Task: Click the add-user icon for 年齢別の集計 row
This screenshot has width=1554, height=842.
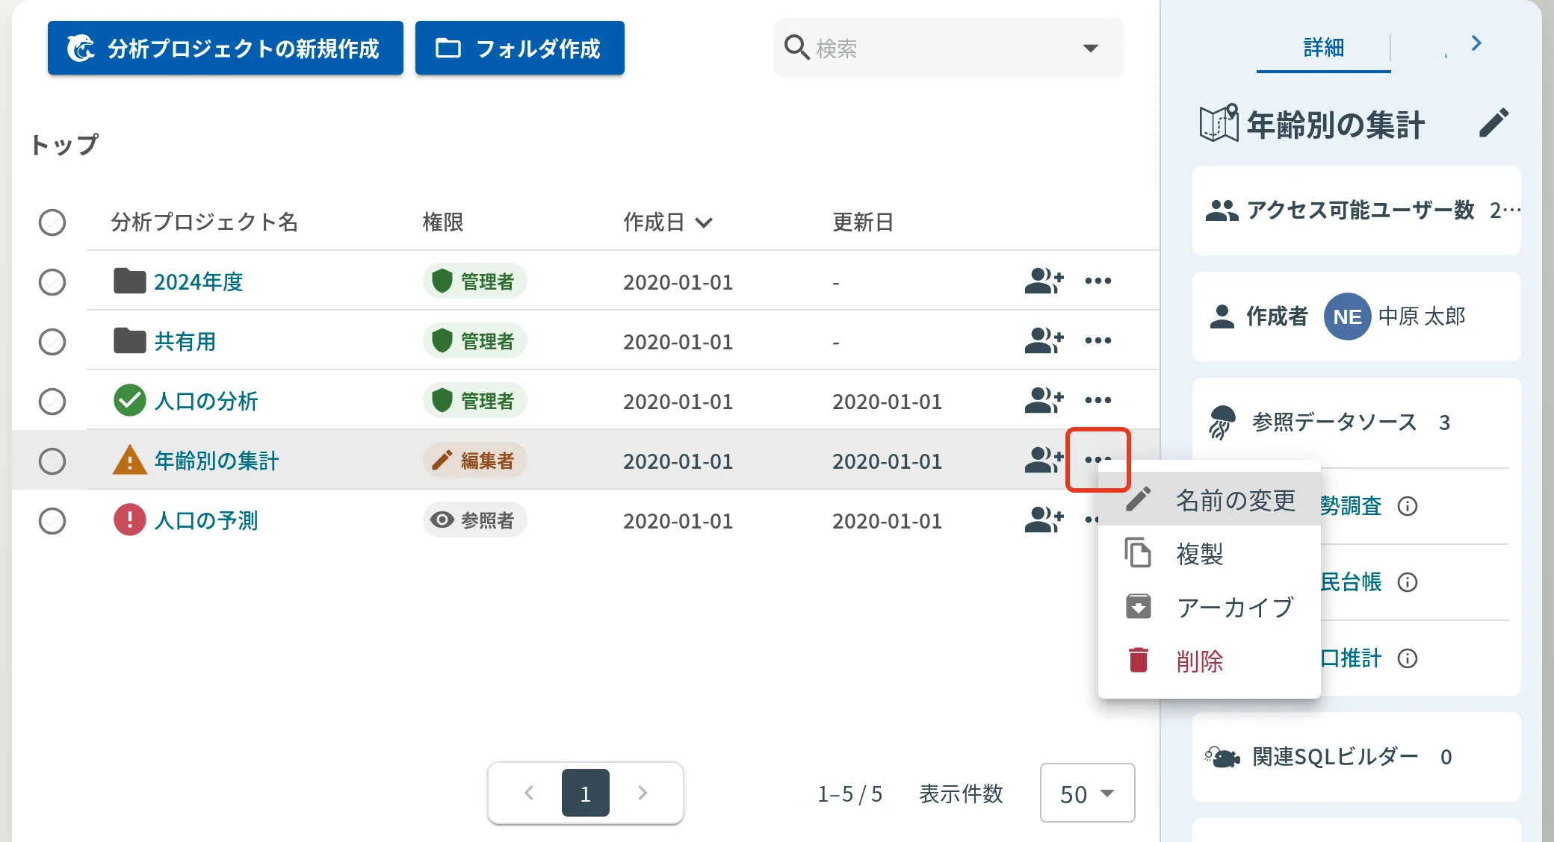Action: click(1044, 461)
